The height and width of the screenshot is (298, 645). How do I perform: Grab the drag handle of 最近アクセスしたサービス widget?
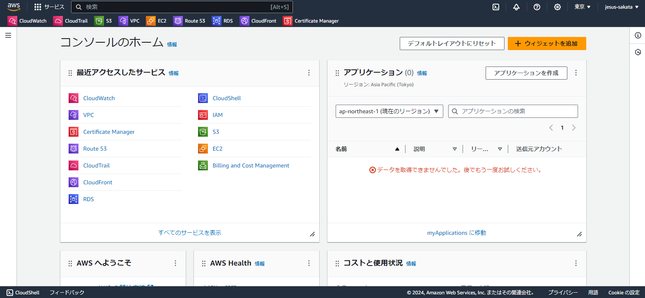70,73
